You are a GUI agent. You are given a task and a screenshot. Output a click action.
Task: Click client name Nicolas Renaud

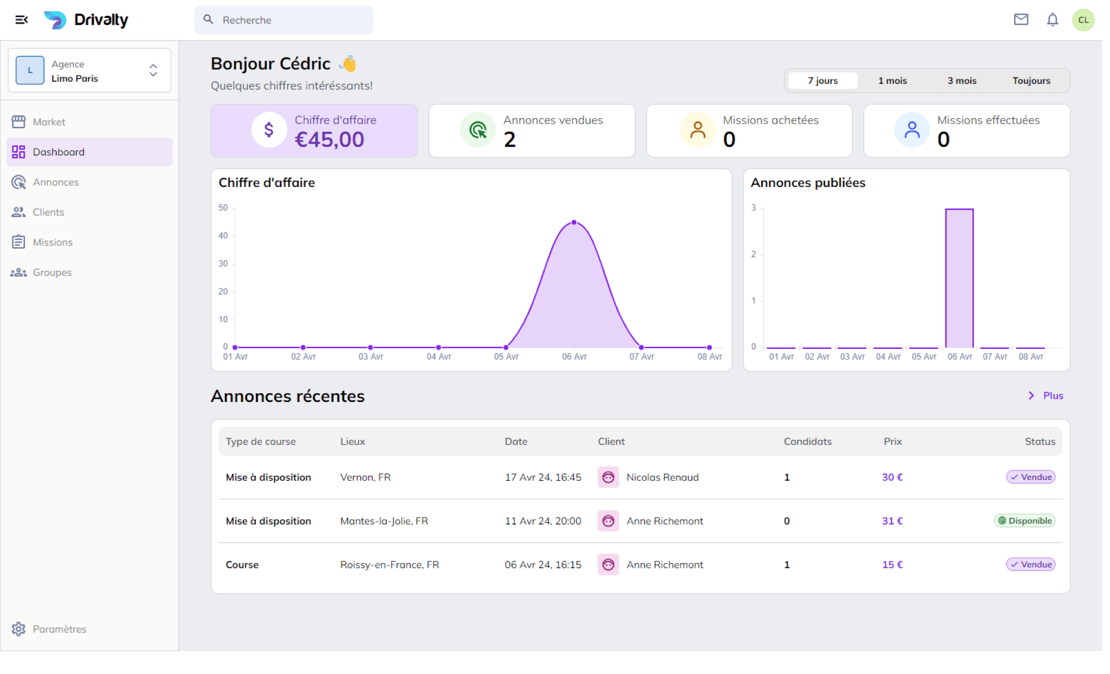coord(662,477)
